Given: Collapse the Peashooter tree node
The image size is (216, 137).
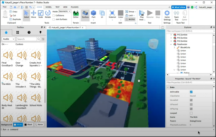Looking at the screenshot, I should click(x=171, y=44).
